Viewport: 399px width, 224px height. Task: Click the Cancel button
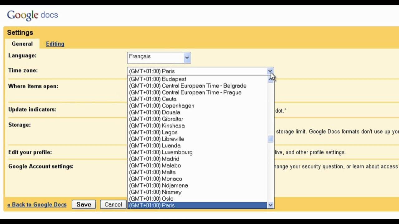[x=113, y=204]
